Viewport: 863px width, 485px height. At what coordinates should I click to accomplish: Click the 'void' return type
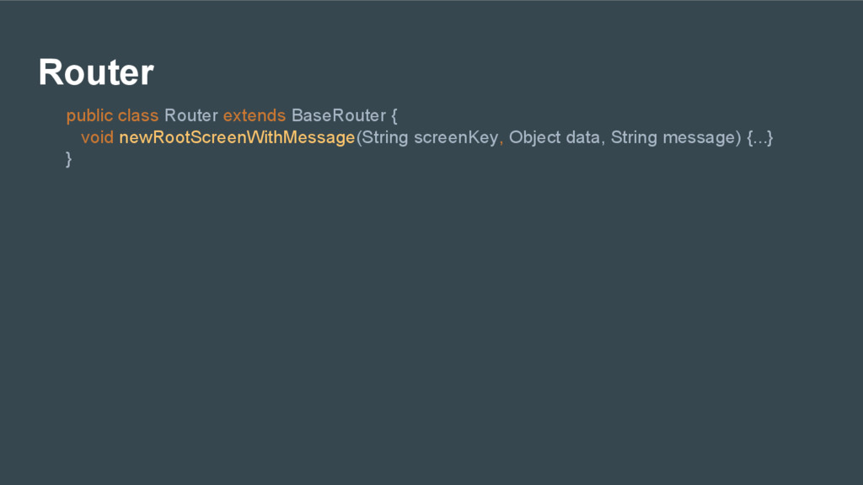(98, 137)
